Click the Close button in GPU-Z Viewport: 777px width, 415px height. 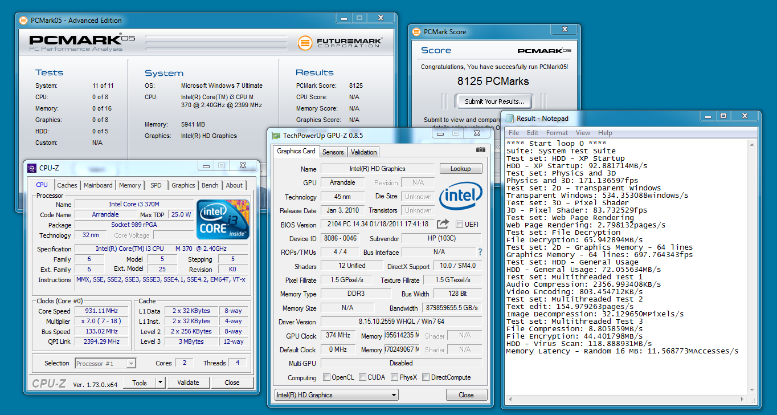tap(466, 394)
